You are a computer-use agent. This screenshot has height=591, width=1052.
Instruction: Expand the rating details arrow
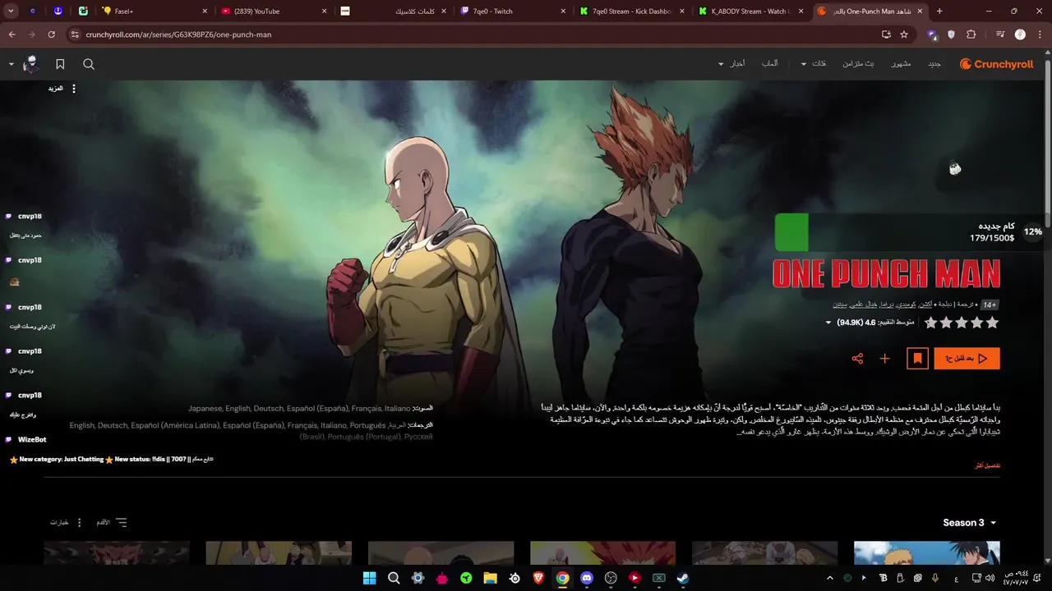click(x=828, y=323)
